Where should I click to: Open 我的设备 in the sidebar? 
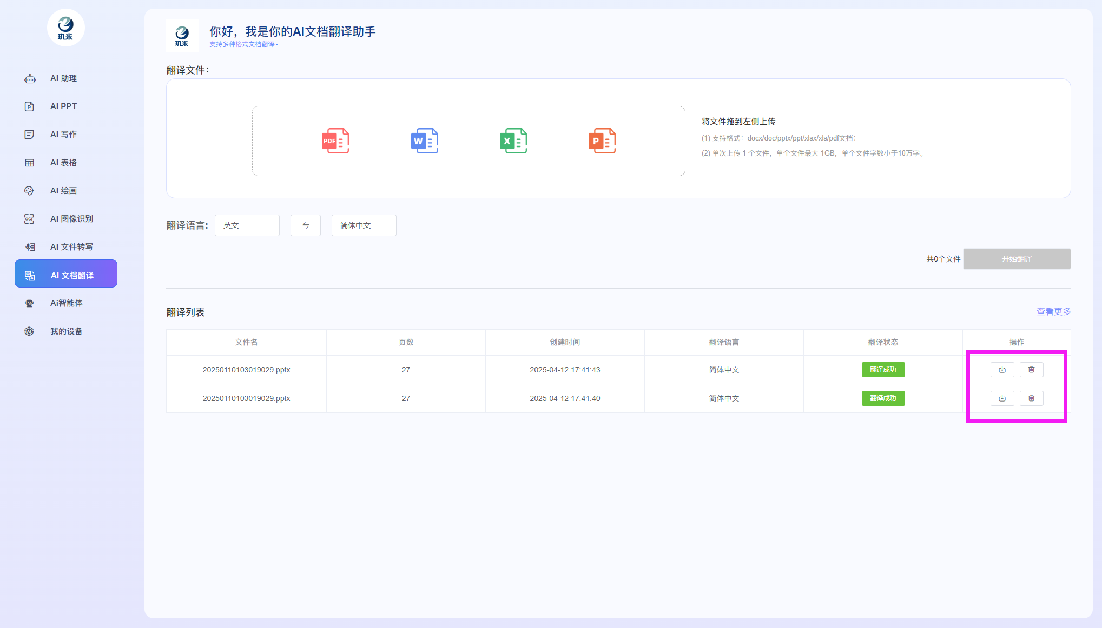(66, 331)
